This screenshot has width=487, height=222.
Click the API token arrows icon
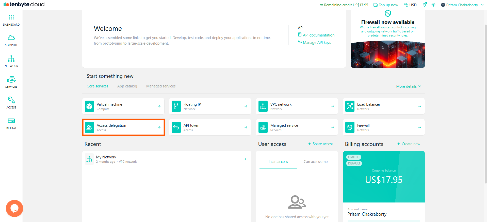(176, 127)
